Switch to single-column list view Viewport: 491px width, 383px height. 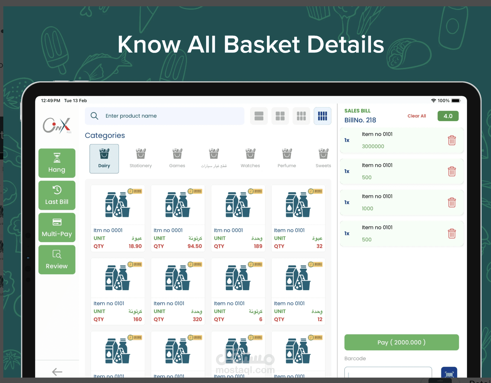pyautogui.click(x=259, y=116)
